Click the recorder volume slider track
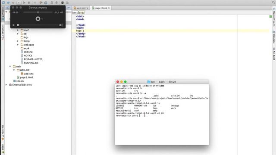276x155 pixels. (x=38, y=25)
